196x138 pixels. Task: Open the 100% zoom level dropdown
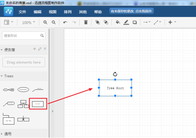[29, 23]
